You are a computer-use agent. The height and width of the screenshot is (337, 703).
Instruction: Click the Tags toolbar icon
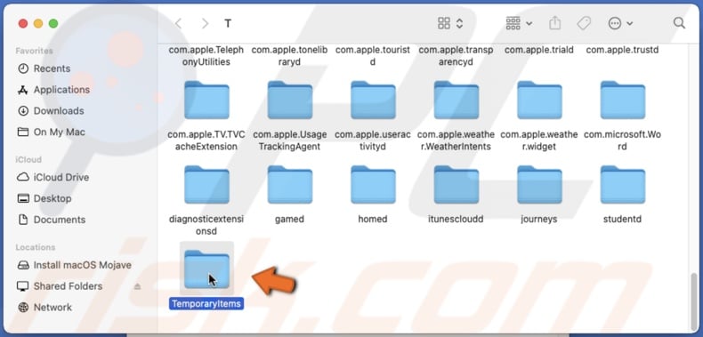click(584, 23)
